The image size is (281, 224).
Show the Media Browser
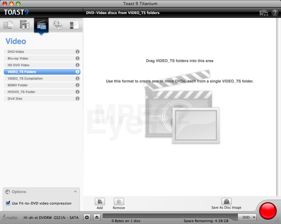(263, 13)
